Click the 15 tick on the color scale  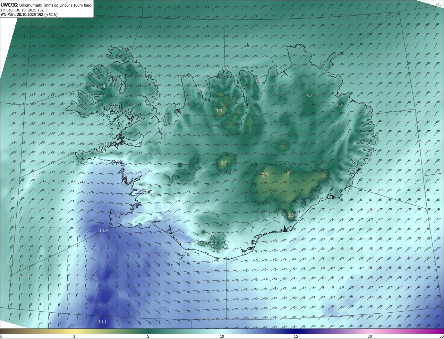tap(296, 336)
